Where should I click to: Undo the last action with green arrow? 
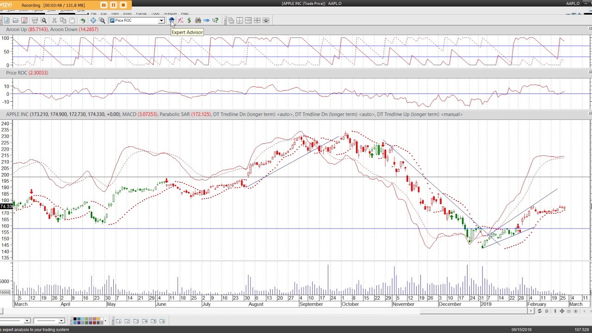(x=83, y=20)
